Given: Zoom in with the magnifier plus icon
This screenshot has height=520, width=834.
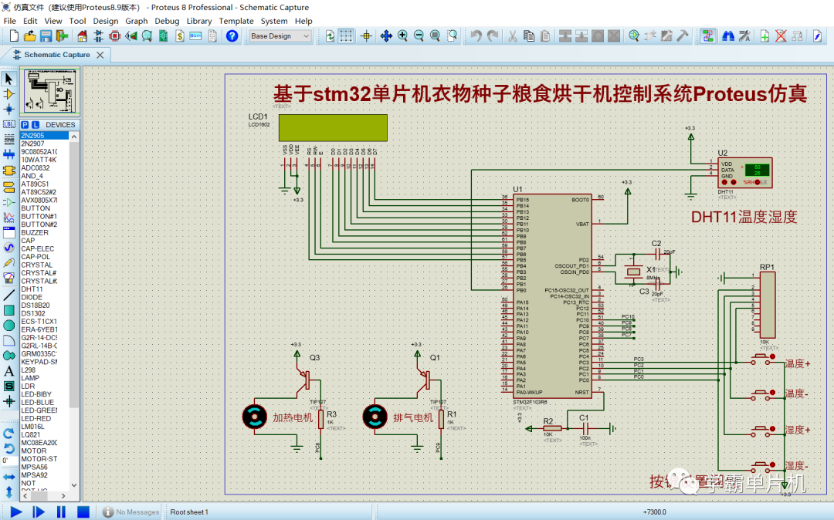Looking at the screenshot, I should point(402,35).
